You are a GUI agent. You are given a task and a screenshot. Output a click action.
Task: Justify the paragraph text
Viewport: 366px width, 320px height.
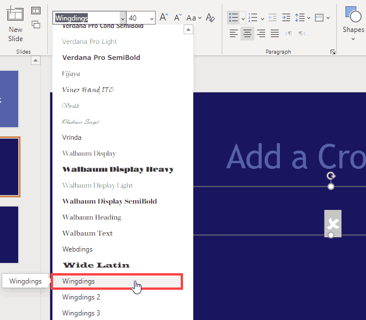click(x=275, y=34)
